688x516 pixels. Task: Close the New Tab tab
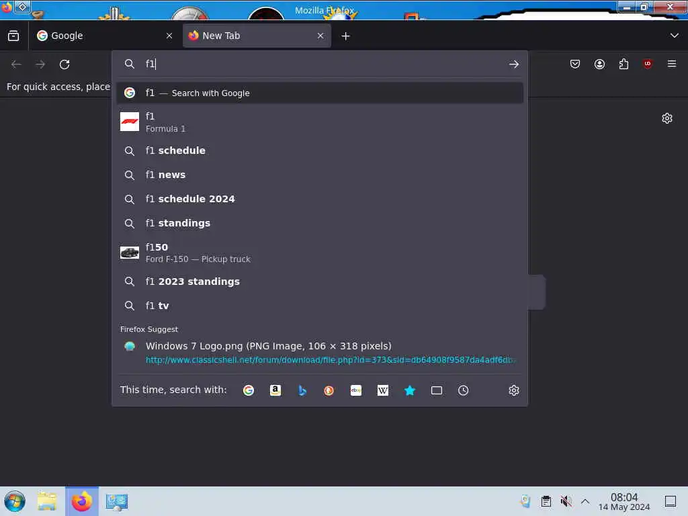click(x=320, y=36)
